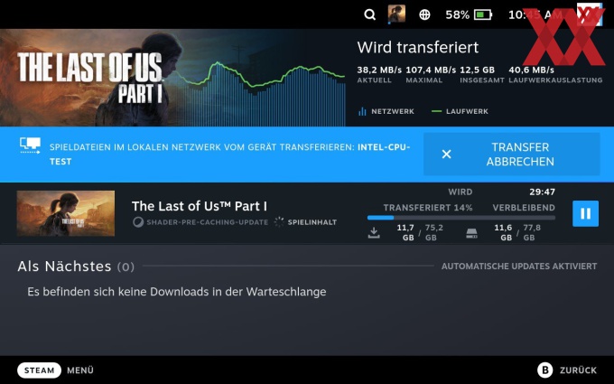This screenshot has width=614, height=384.
Task: Click the 29:47 remaining time
Action: tap(542, 192)
